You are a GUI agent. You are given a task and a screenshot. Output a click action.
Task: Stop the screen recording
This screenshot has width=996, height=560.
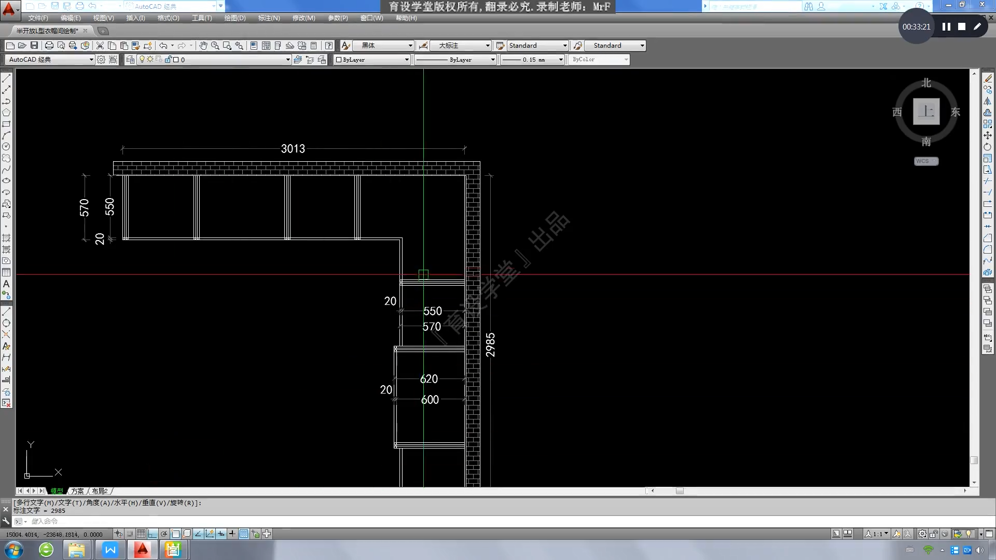[962, 26]
